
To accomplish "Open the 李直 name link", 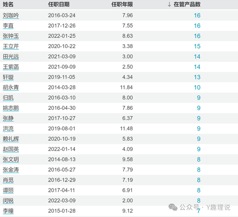I will 8,26.
